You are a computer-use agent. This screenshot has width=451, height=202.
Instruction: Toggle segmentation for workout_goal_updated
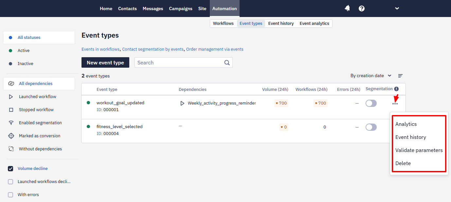(x=371, y=103)
